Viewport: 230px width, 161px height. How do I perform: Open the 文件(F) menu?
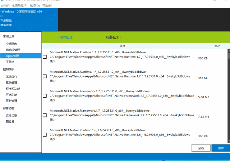5,6
